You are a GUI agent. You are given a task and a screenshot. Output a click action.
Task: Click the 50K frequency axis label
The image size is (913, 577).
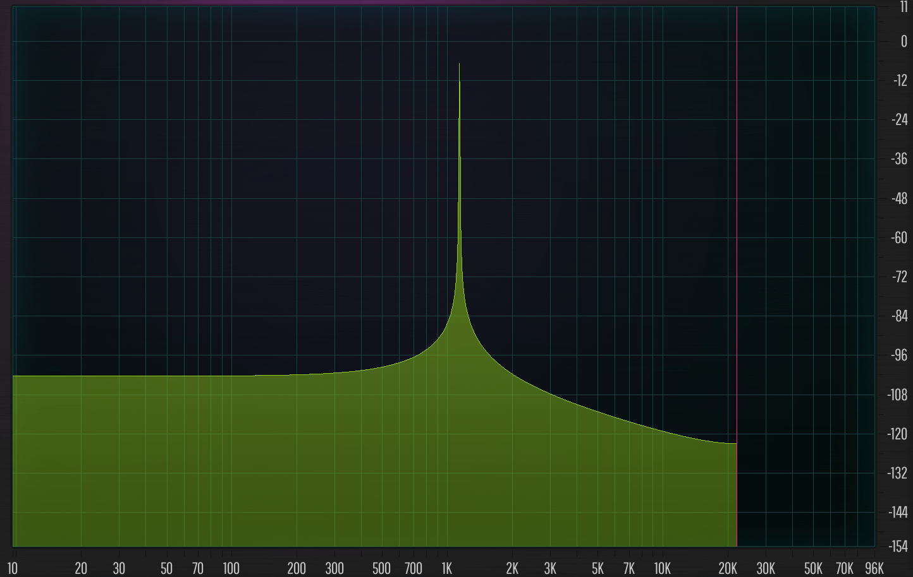pos(813,568)
